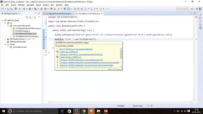203x114 pixels.
Task: Click the Quick Access search field
Action: [x=182, y=9]
